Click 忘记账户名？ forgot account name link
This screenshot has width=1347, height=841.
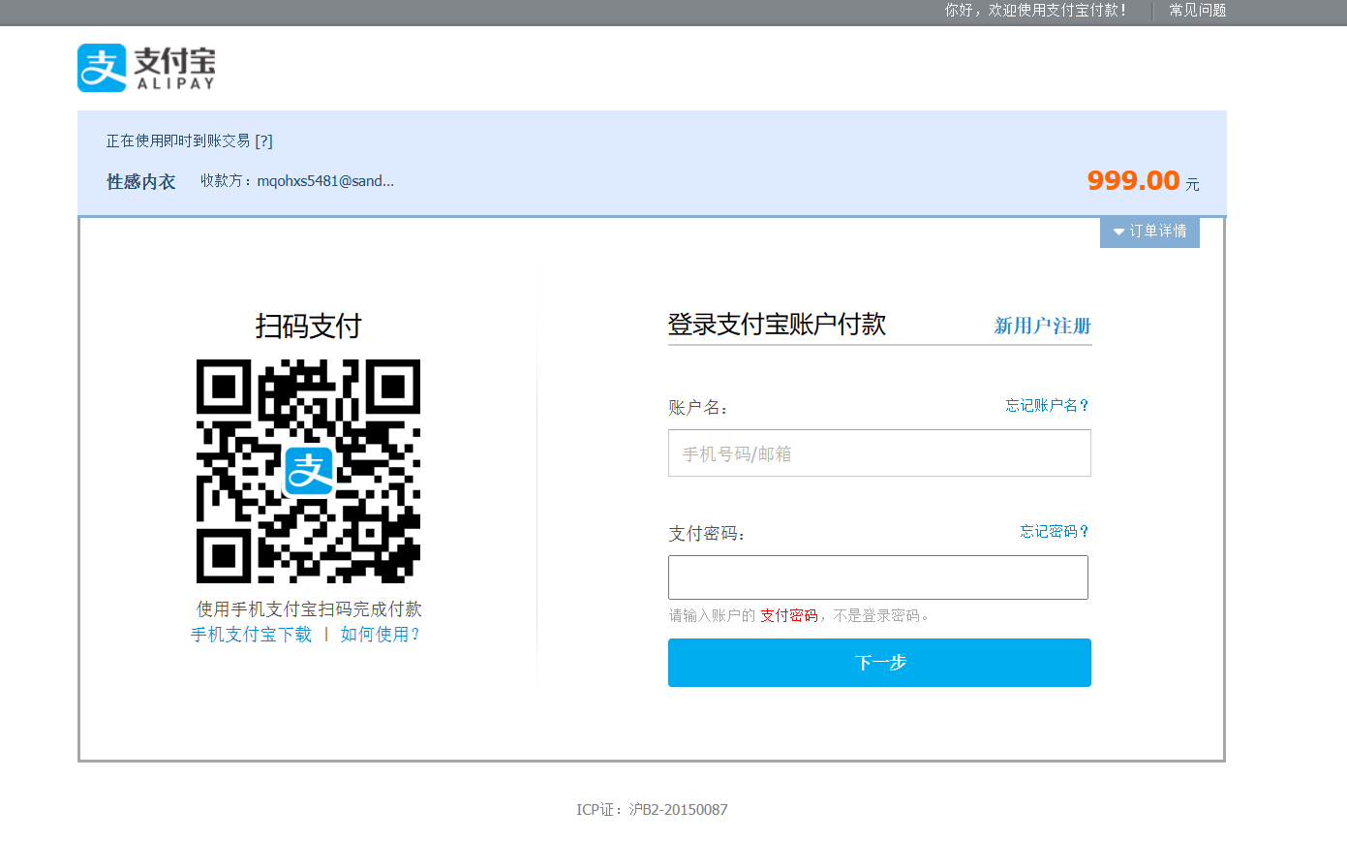(1048, 405)
